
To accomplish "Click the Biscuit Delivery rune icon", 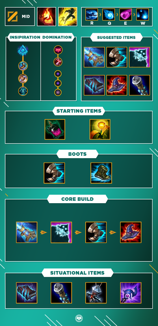I will point(23,79).
